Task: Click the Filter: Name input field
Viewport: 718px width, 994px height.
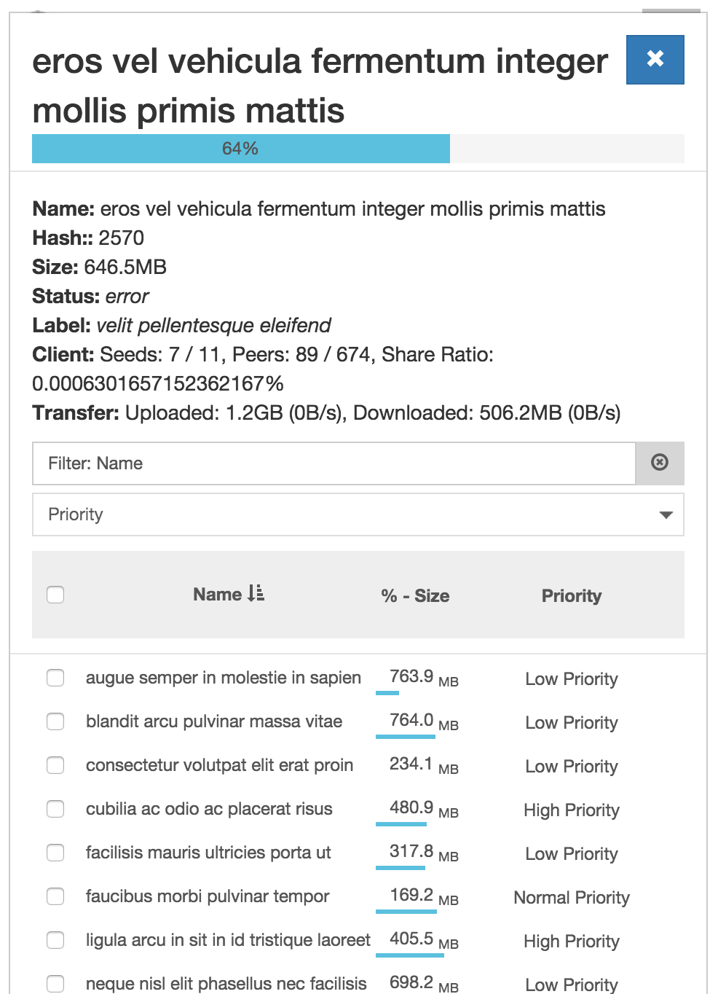Action: [x=334, y=463]
